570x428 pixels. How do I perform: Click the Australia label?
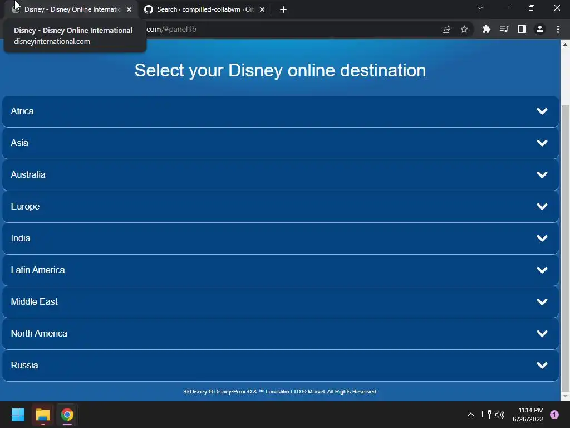click(28, 174)
